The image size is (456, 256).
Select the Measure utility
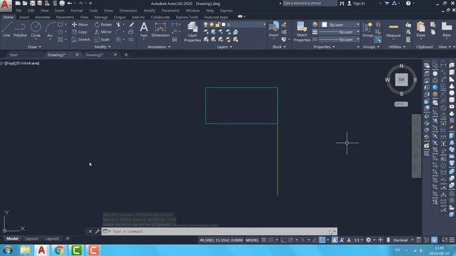pyautogui.click(x=393, y=30)
